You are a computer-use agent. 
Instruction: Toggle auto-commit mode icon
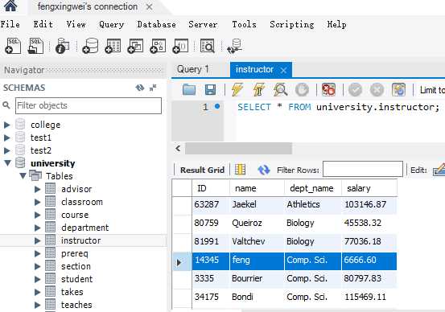pos(398,90)
